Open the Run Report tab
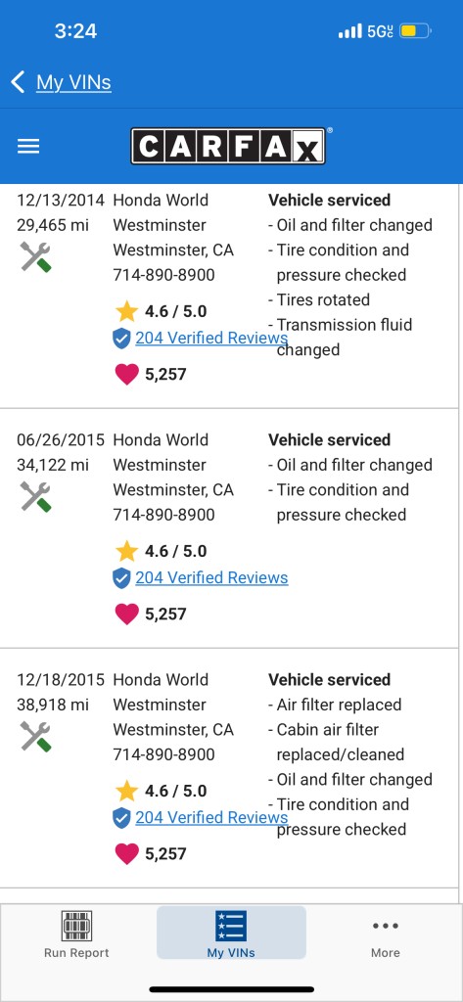The height and width of the screenshot is (1002, 463). [x=76, y=934]
